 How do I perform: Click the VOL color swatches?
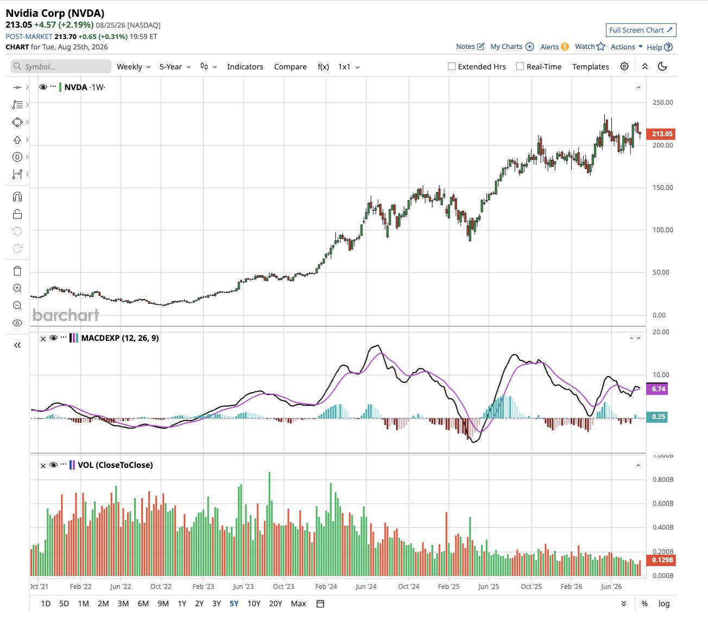(72, 465)
